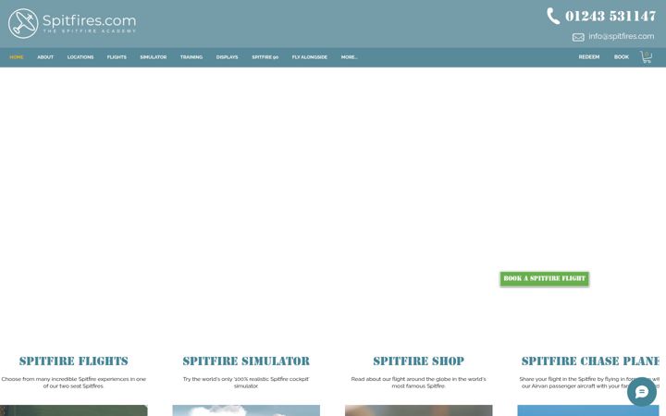The image size is (666, 416).
Task: Click the Spitfire Shop description text
Action: (x=418, y=383)
